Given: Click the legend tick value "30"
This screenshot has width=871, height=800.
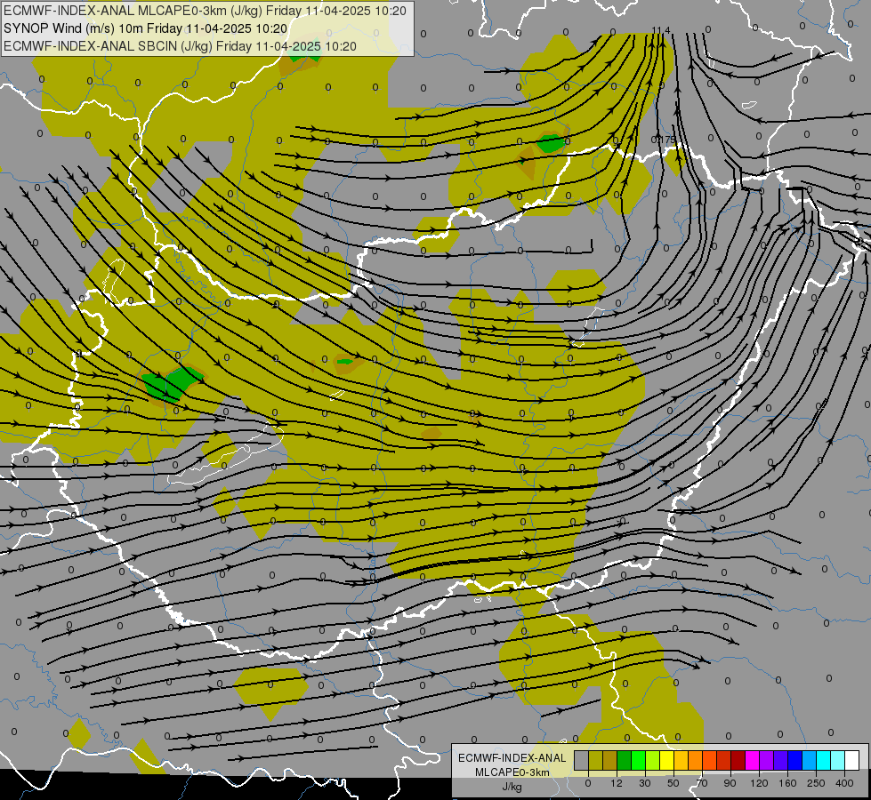Looking at the screenshot, I should click(645, 783).
